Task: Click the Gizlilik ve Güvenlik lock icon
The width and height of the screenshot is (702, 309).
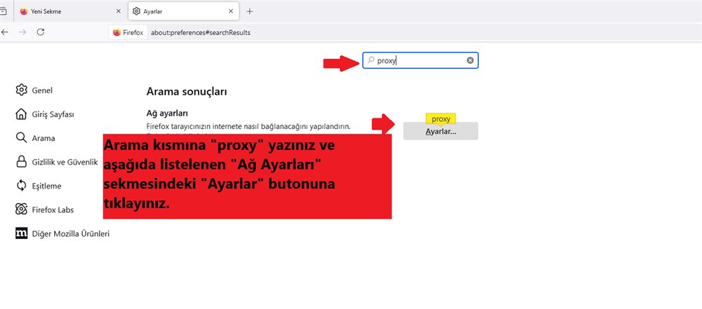Action: pos(21,161)
